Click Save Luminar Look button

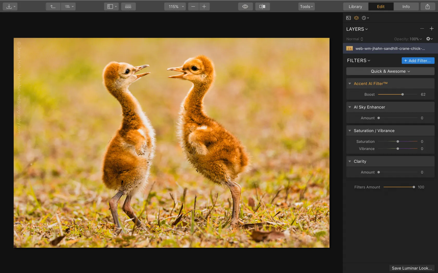[x=412, y=268]
